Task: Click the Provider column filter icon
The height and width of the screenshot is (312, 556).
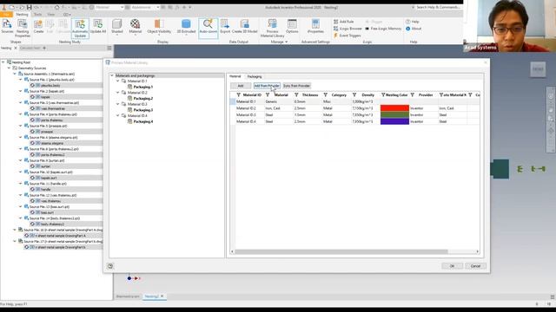Action: click(x=413, y=94)
